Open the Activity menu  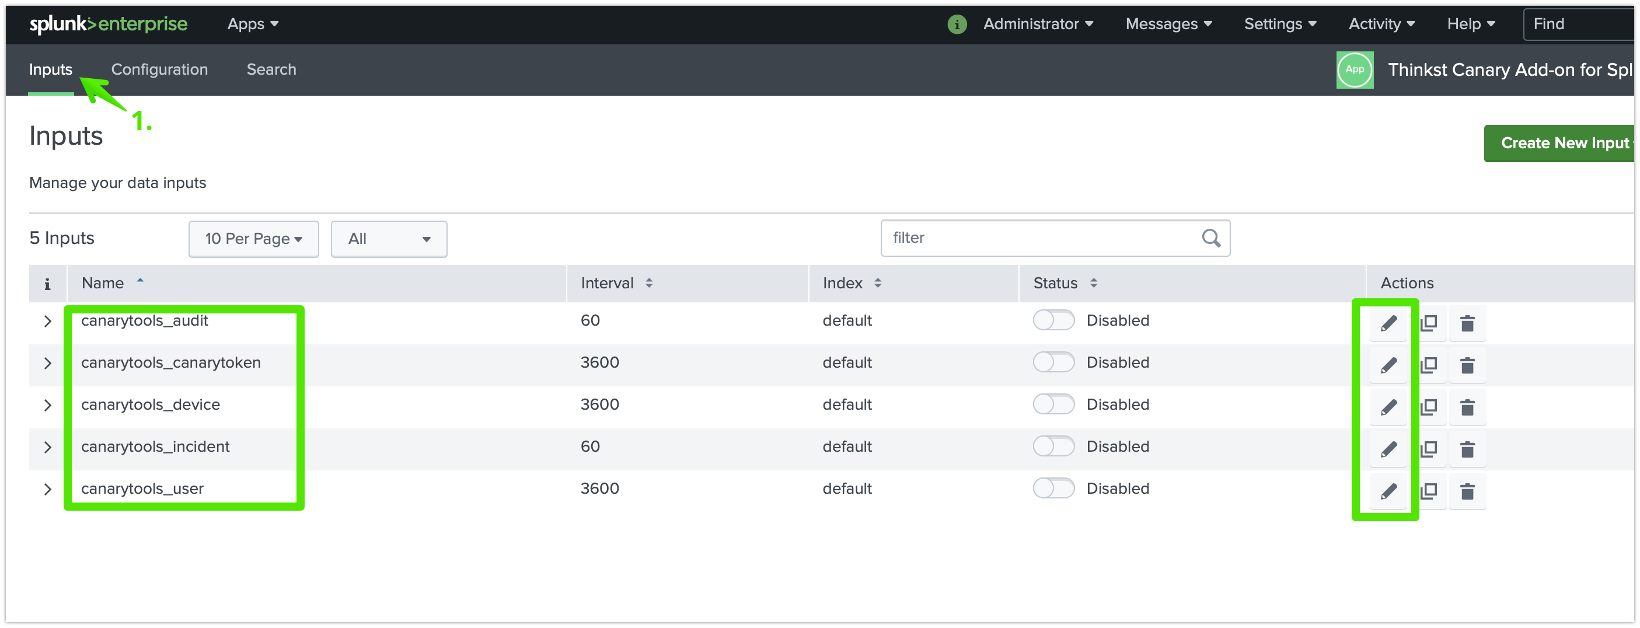click(x=1381, y=24)
